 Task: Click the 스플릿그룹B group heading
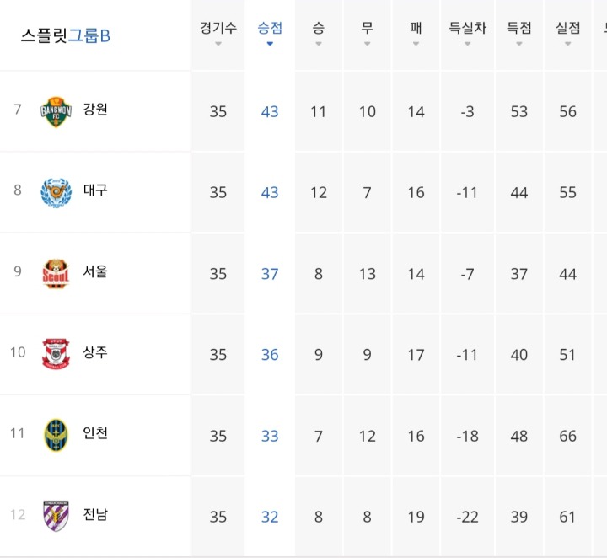pos(66,35)
